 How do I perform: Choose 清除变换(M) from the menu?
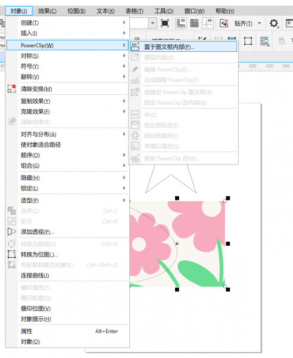coord(68,89)
